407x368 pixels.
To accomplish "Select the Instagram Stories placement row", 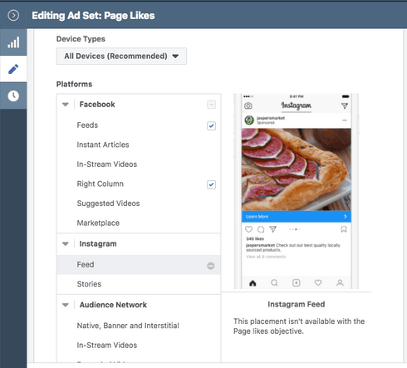I will (139, 284).
